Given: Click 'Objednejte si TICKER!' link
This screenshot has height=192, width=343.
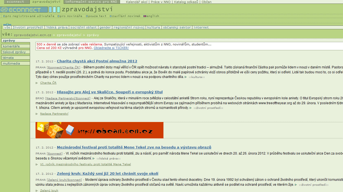Looking at the screenshot, I should click(111, 48).
